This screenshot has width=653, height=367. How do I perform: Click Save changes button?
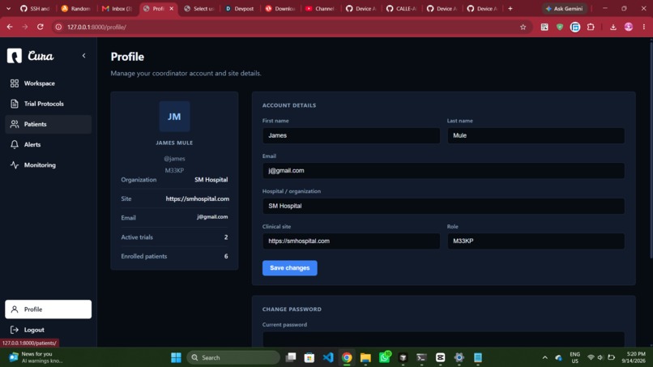[290, 268]
